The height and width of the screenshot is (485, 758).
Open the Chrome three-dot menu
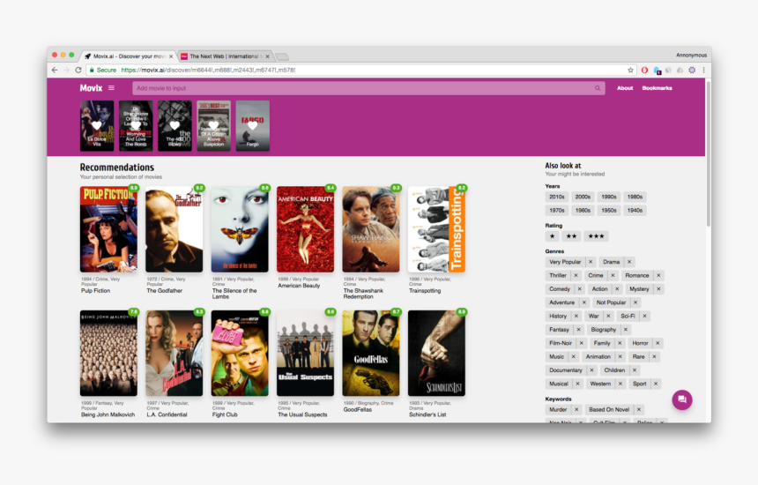tap(704, 71)
